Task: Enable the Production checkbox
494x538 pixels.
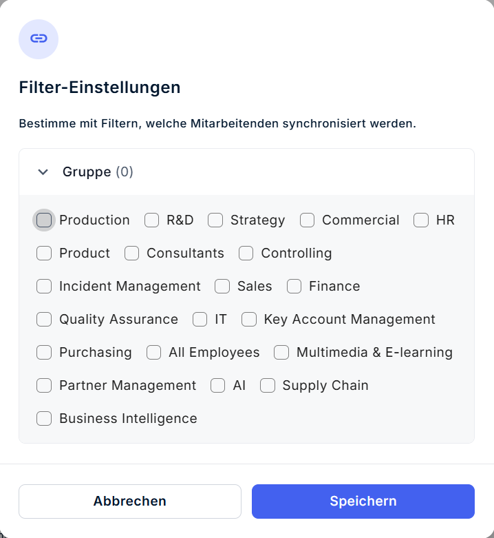Action: point(44,220)
